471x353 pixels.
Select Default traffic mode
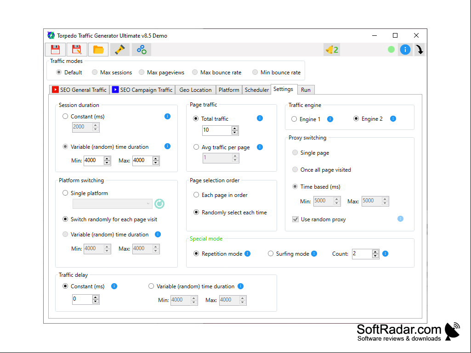tap(69, 73)
